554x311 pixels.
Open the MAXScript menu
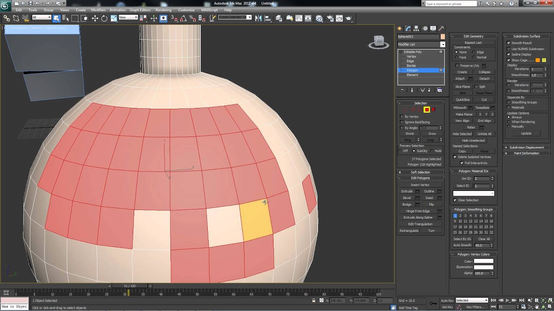click(x=209, y=10)
